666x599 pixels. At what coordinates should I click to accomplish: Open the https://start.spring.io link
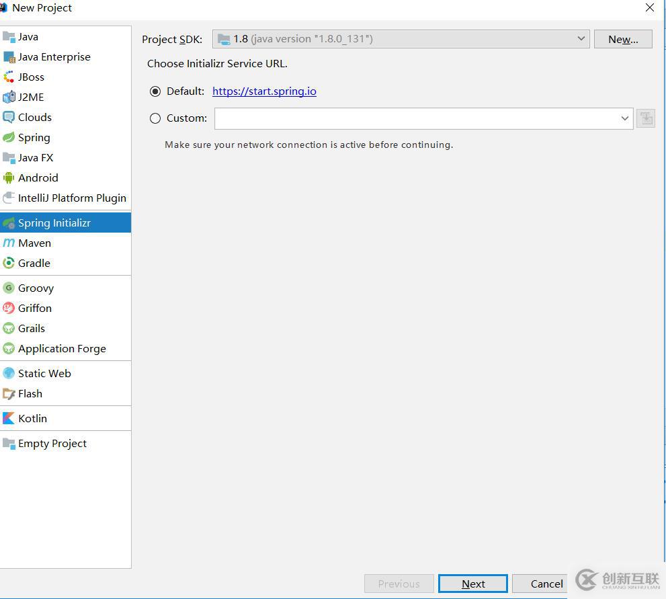click(264, 91)
